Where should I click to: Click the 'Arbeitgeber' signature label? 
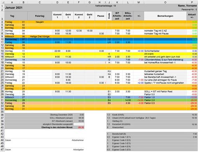tap(79, 149)
